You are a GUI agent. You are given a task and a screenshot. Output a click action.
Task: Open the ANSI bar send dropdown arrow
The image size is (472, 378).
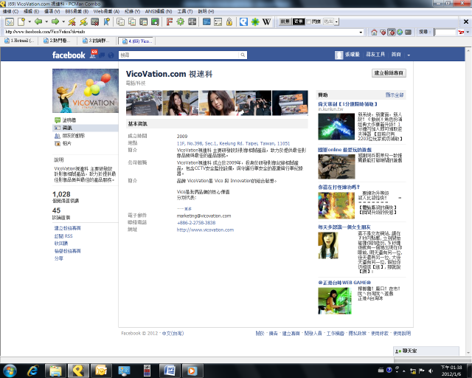click(x=336, y=21)
